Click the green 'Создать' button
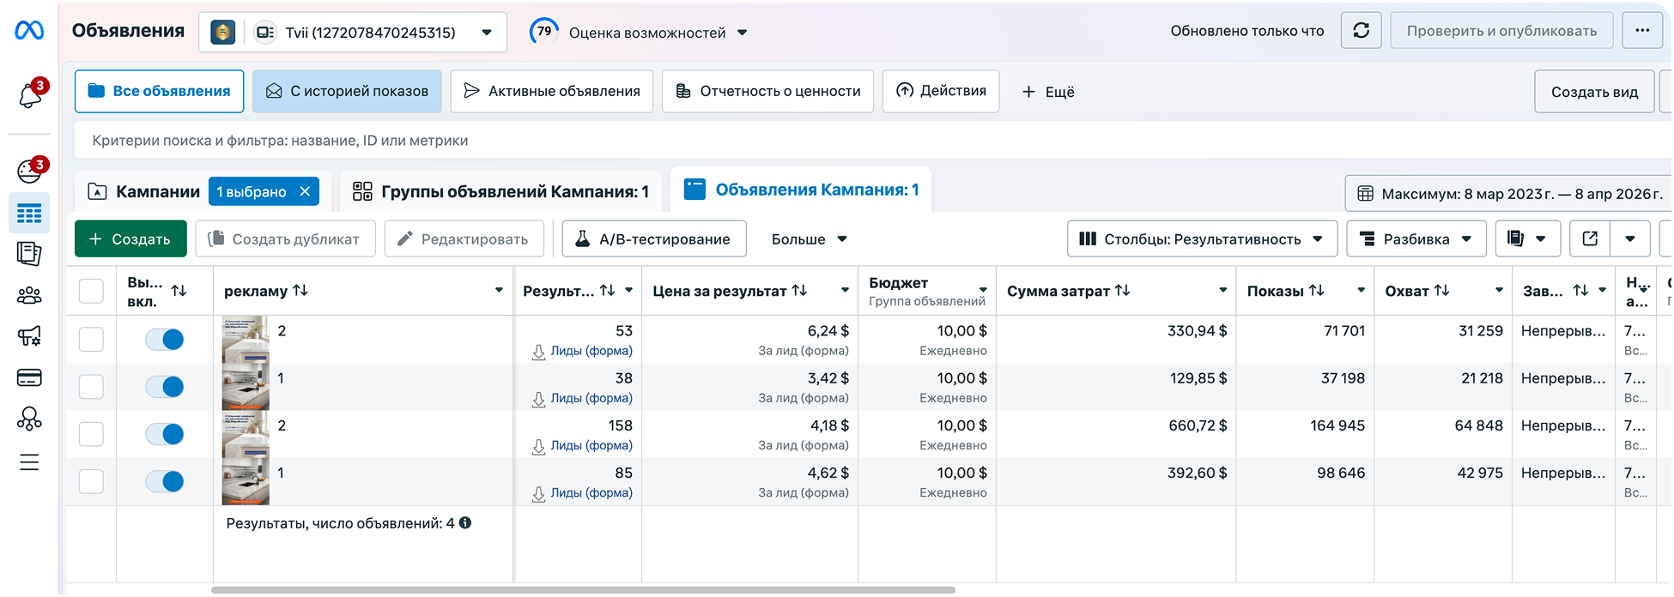This screenshot has width=1674, height=597. tap(130, 239)
